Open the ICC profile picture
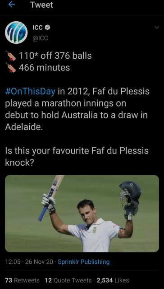Image resolution: width=164 pixels, height=289 pixels. point(16,32)
